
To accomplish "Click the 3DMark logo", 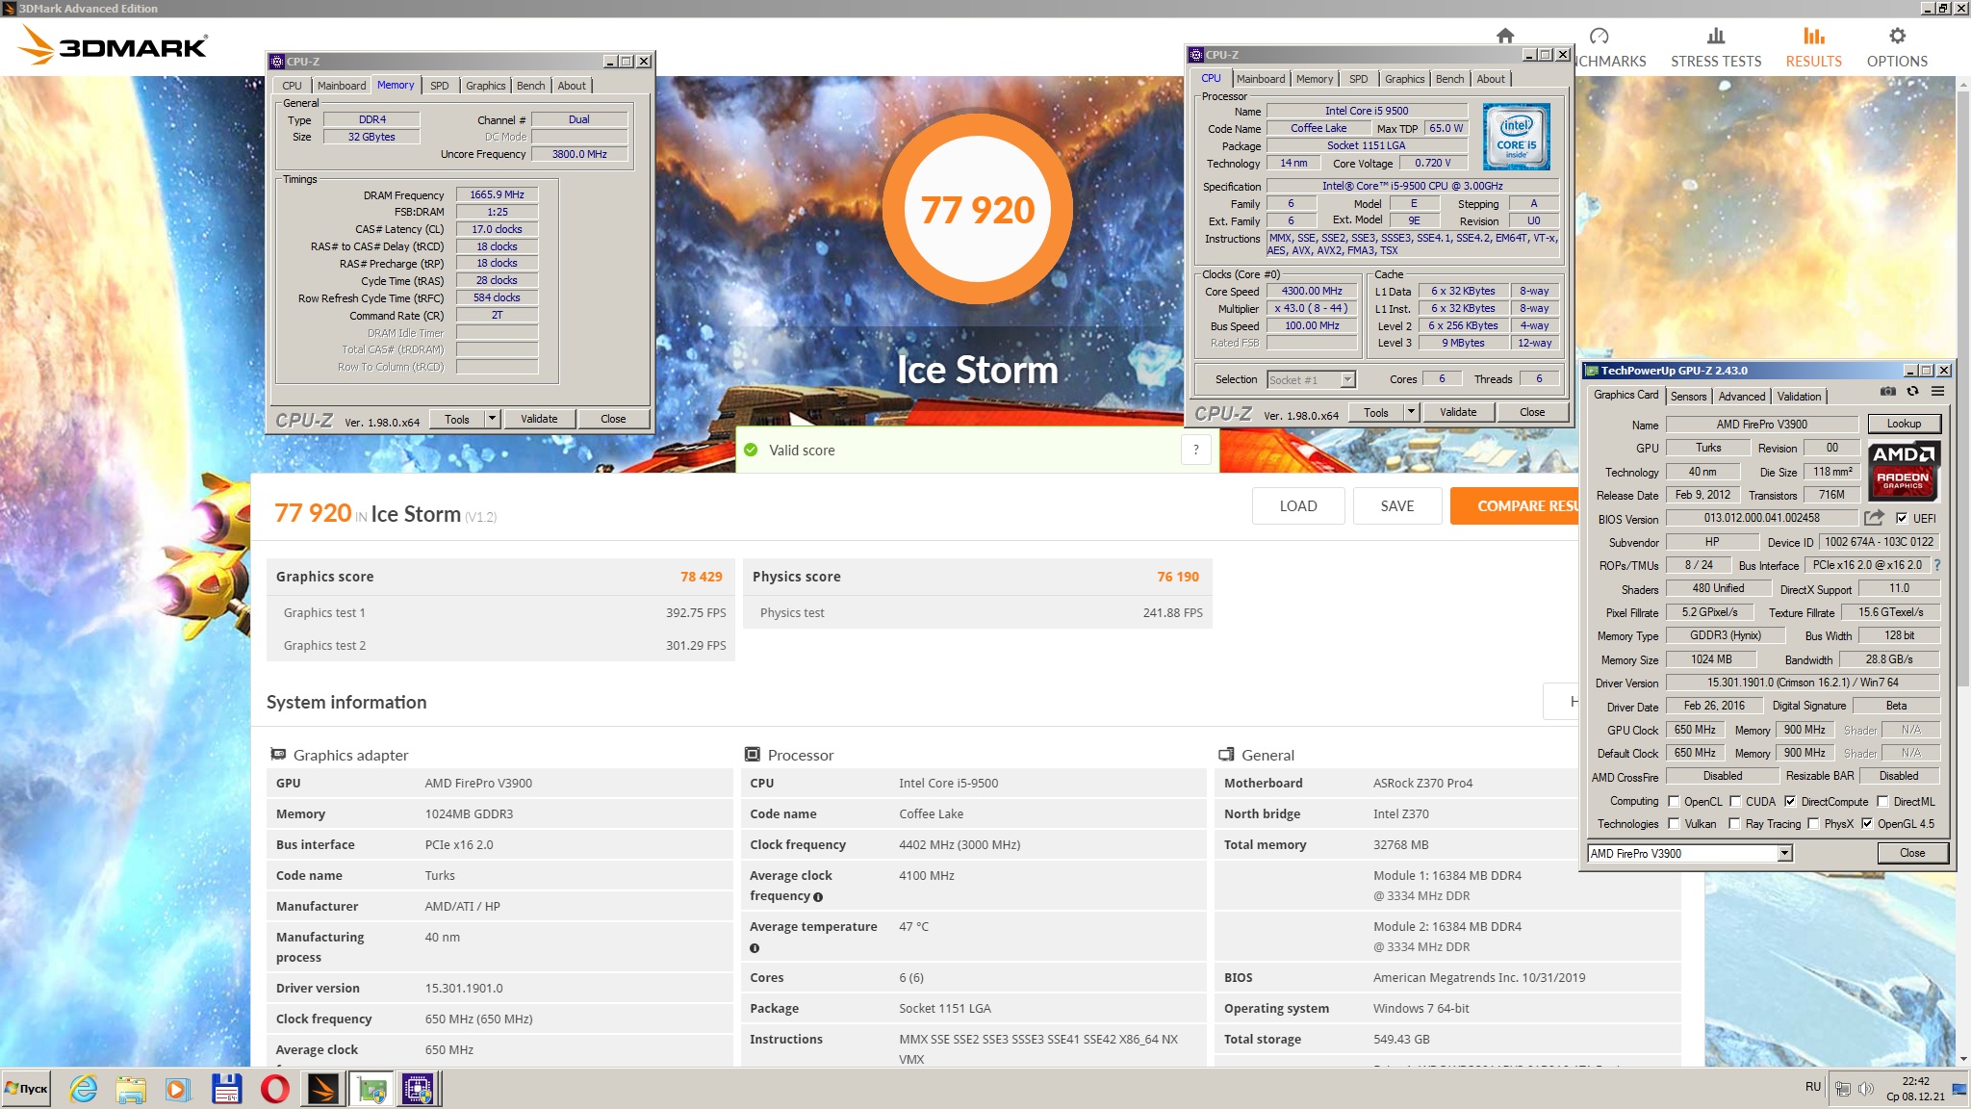I will click(x=113, y=45).
